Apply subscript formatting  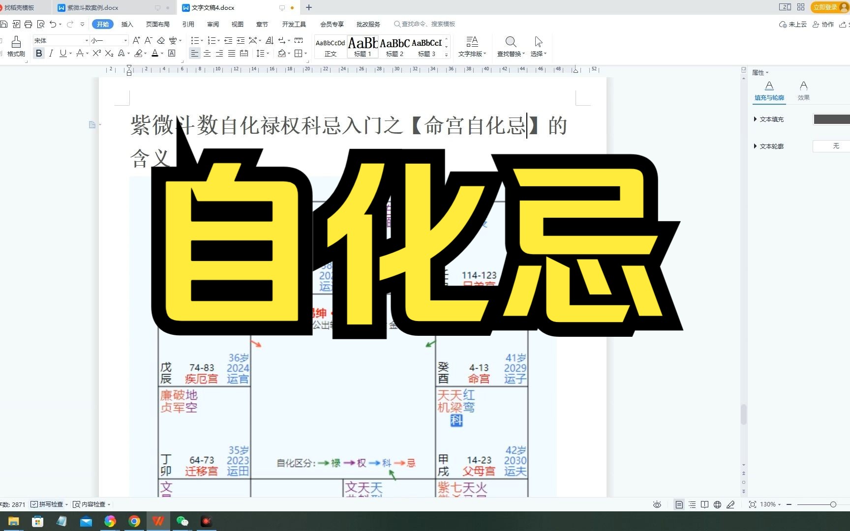109,53
